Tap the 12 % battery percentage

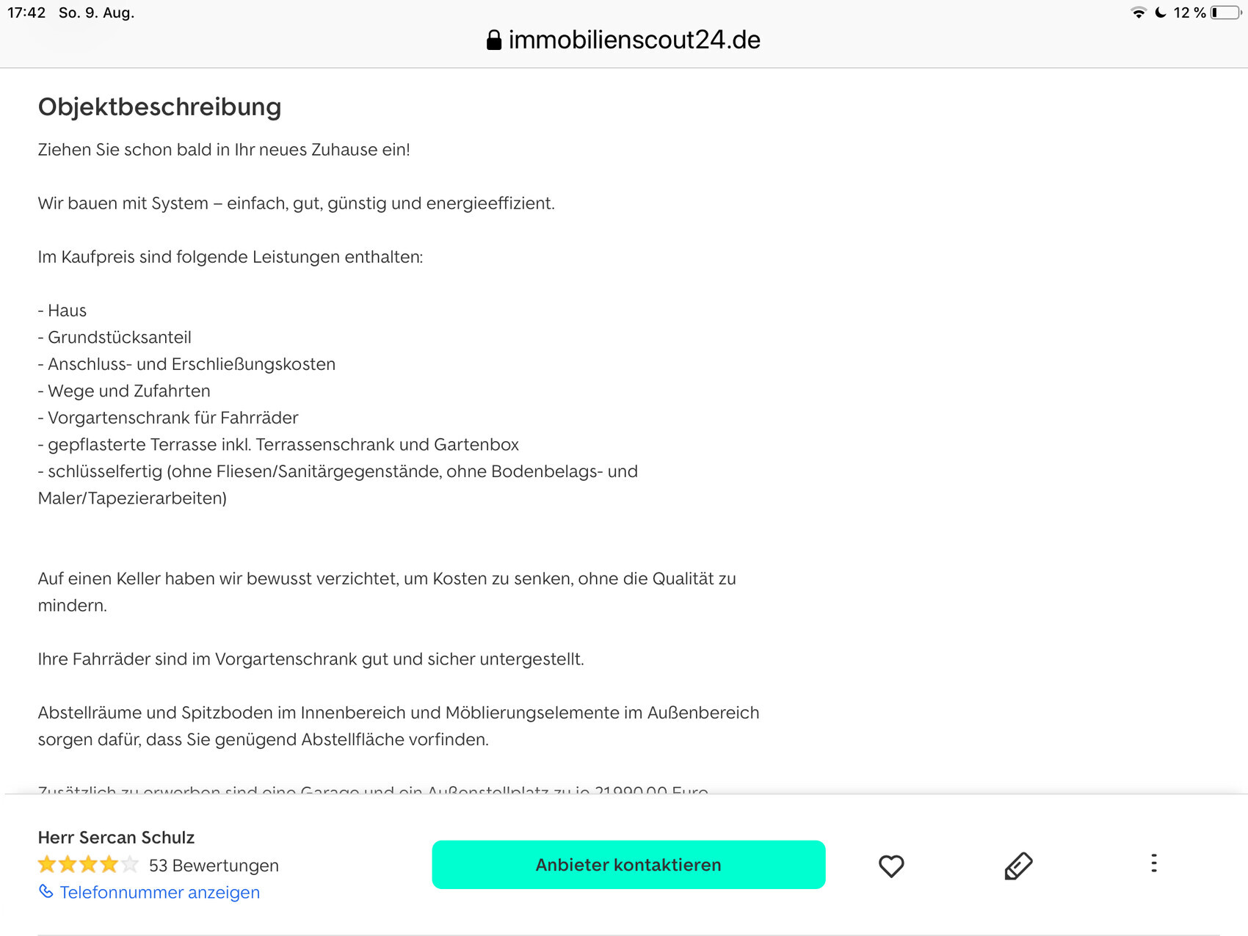click(x=1189, y=12)
